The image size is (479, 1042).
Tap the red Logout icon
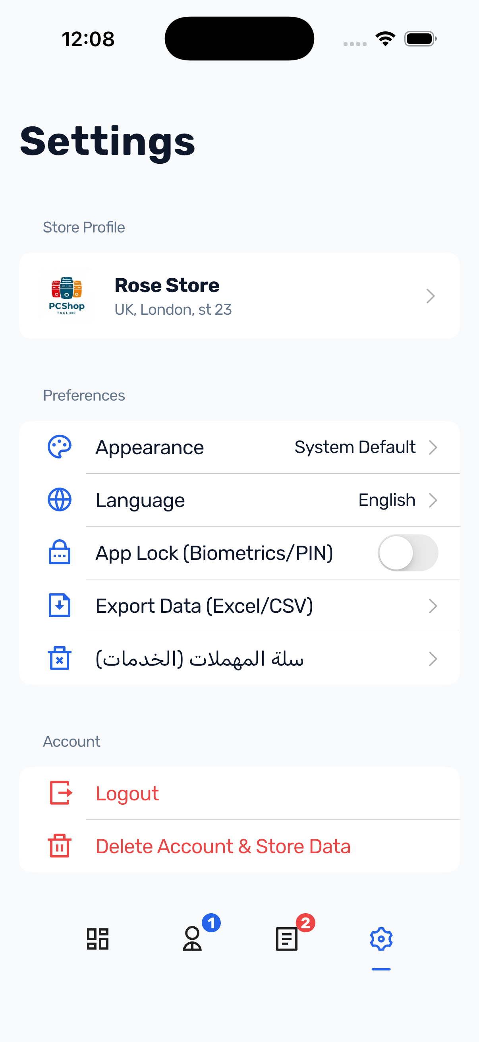[61, 793]
